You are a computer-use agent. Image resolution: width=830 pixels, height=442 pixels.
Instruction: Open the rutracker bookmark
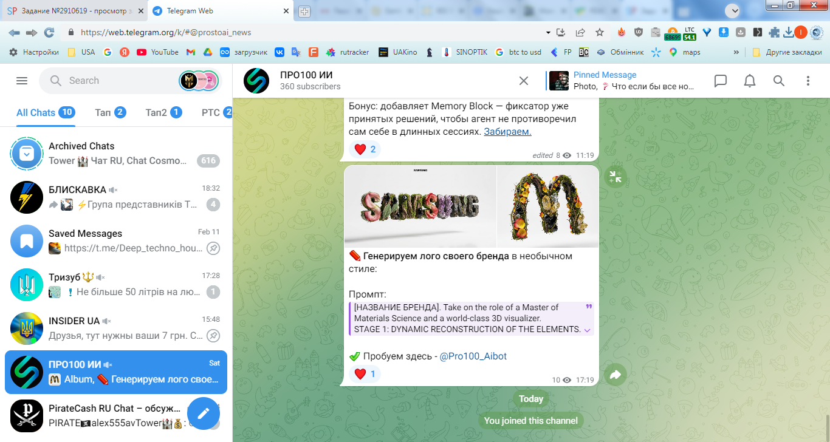click(x=348, y=52)
